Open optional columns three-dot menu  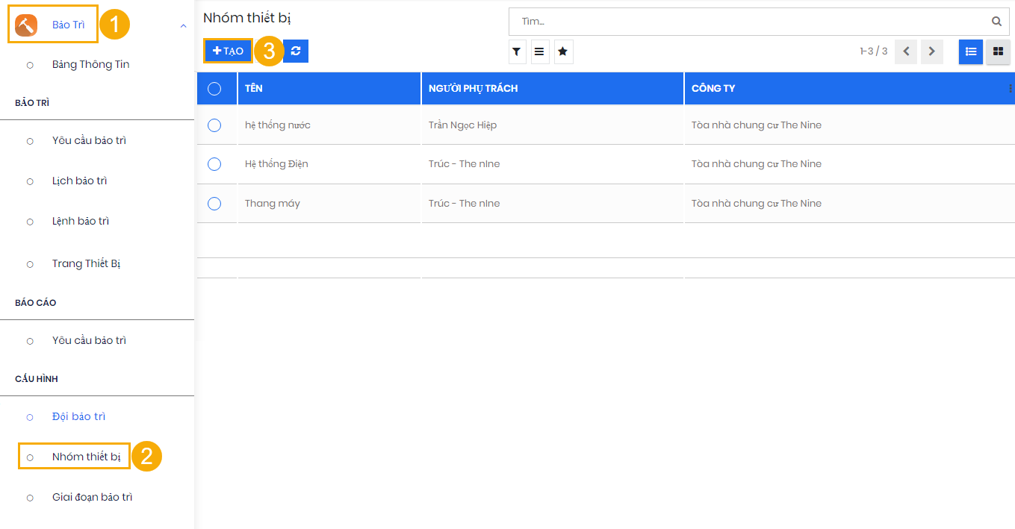click(1011, 89)
